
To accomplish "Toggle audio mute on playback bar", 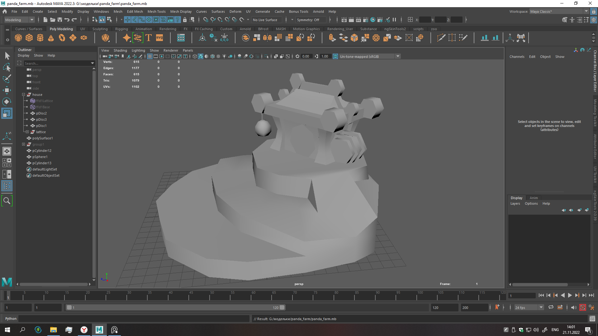I will tap(573, 307).
